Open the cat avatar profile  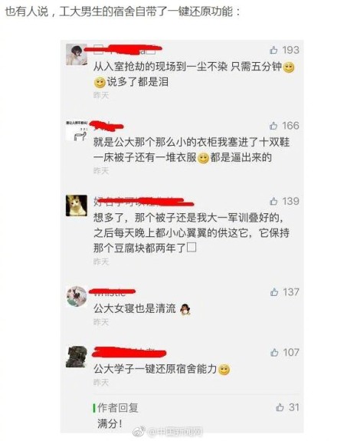(77, 206)
